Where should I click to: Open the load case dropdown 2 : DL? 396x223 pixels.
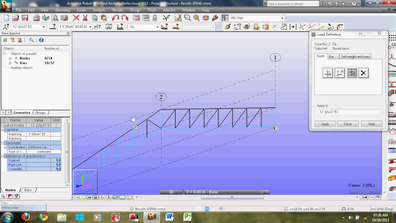coord(157,27)
